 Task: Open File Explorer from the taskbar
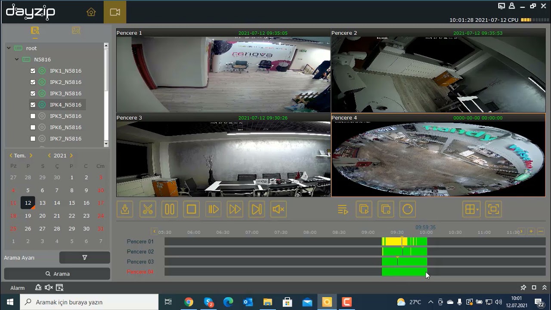(268, 302)
